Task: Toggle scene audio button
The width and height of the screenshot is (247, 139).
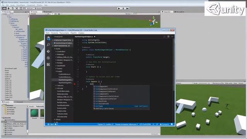Action: tap(56, 14)
